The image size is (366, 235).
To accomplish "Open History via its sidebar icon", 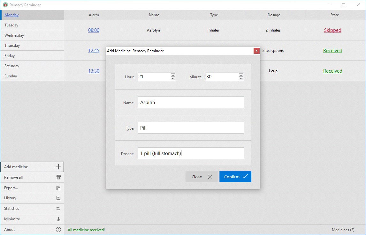I will click(x=58, y=198).
